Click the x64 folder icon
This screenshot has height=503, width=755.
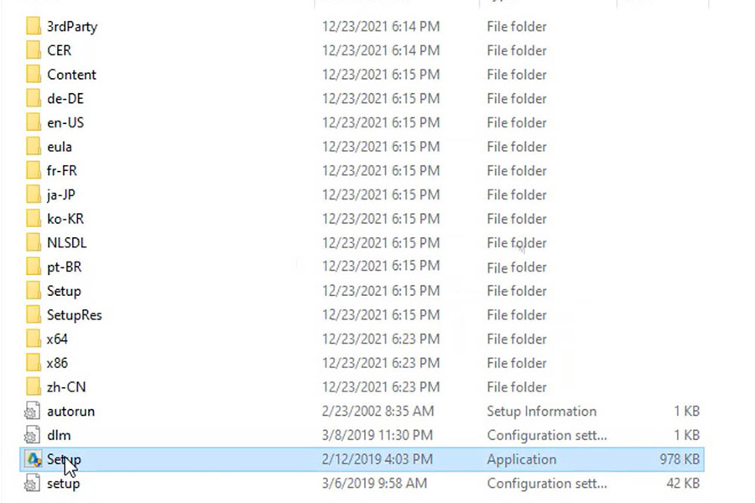(x=34, y=339)
